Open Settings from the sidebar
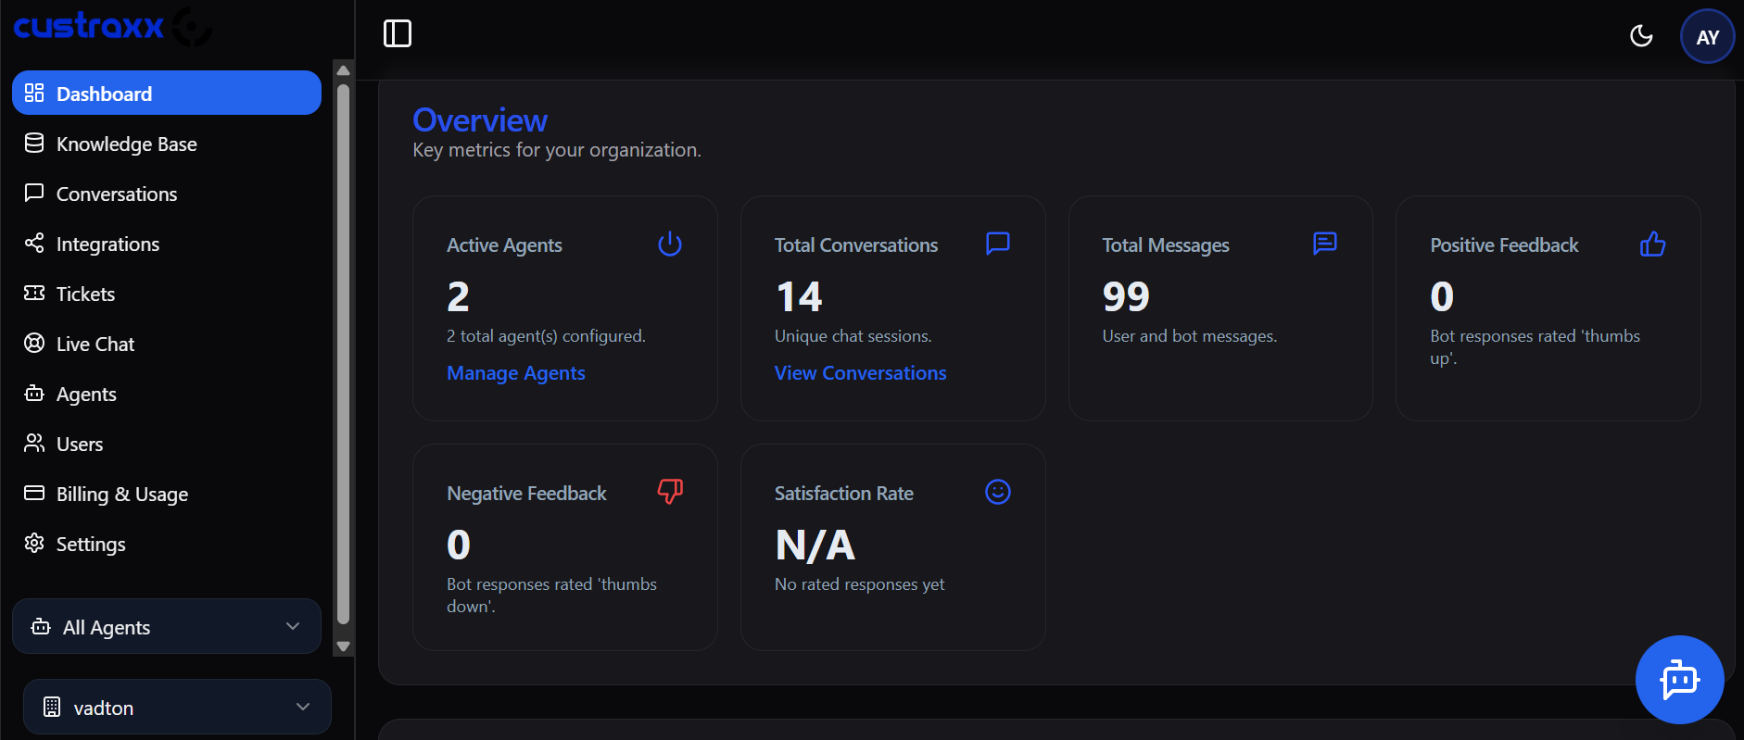Viewport: 1744px width, 740px height. pos(167,544)
